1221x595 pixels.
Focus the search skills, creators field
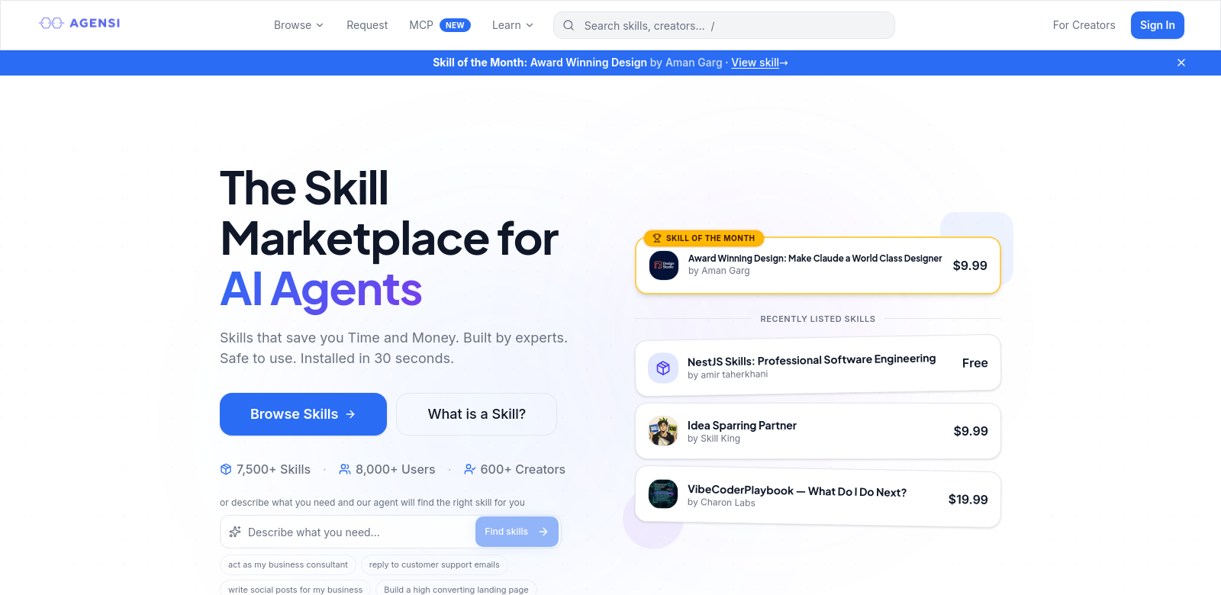click(724, 25)
